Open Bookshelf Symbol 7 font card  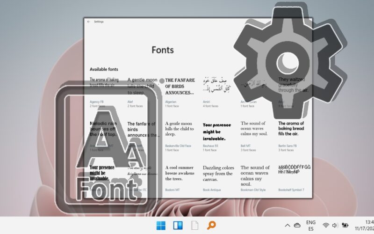point(295,179)
